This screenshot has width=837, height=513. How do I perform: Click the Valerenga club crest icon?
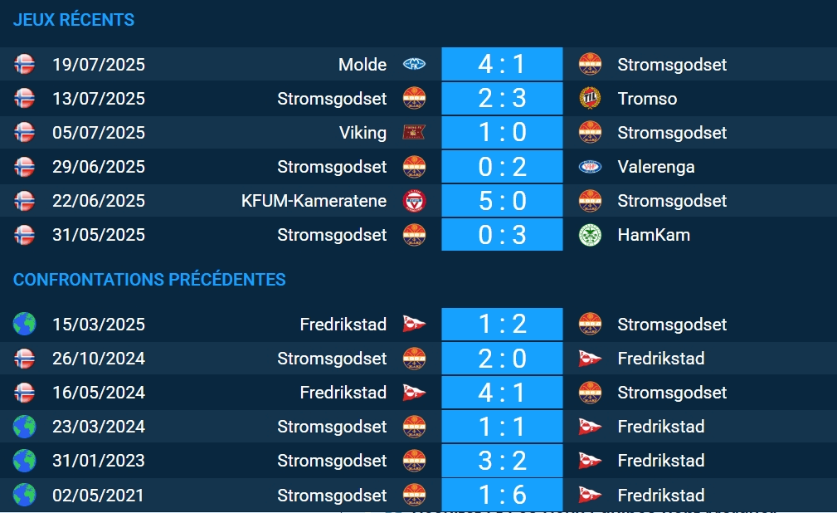(x=590, y=166)
